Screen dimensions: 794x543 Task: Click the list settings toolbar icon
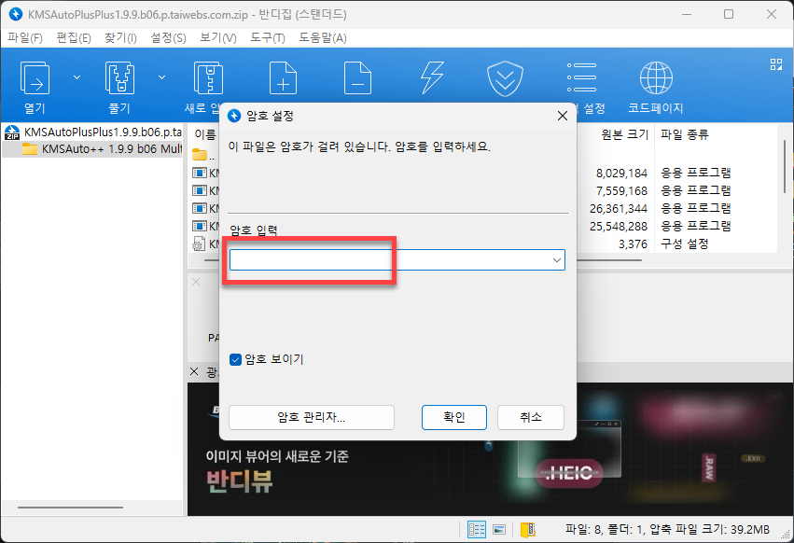(x=581, y=77)
